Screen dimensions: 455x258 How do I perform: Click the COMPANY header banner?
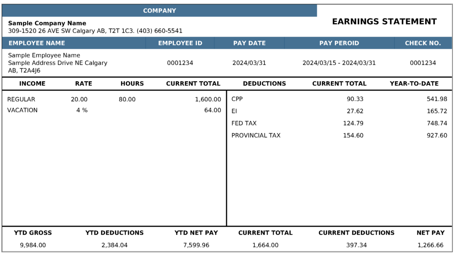click(x=159, y=10)
